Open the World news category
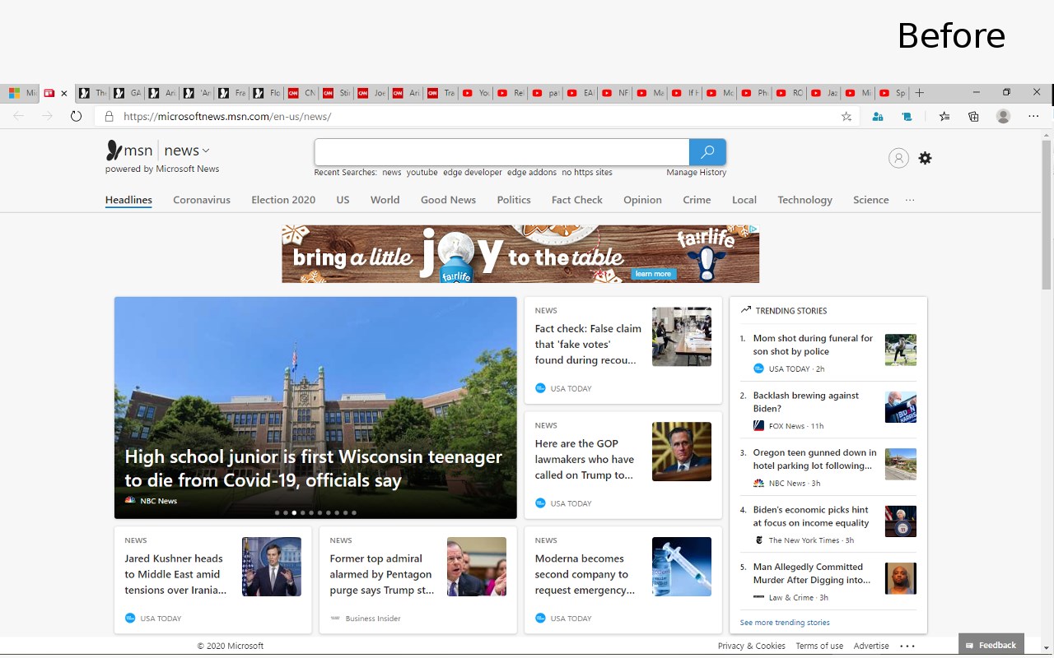 385,200
